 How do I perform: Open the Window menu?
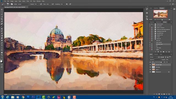pyautogui.click(x=38, y=1)
